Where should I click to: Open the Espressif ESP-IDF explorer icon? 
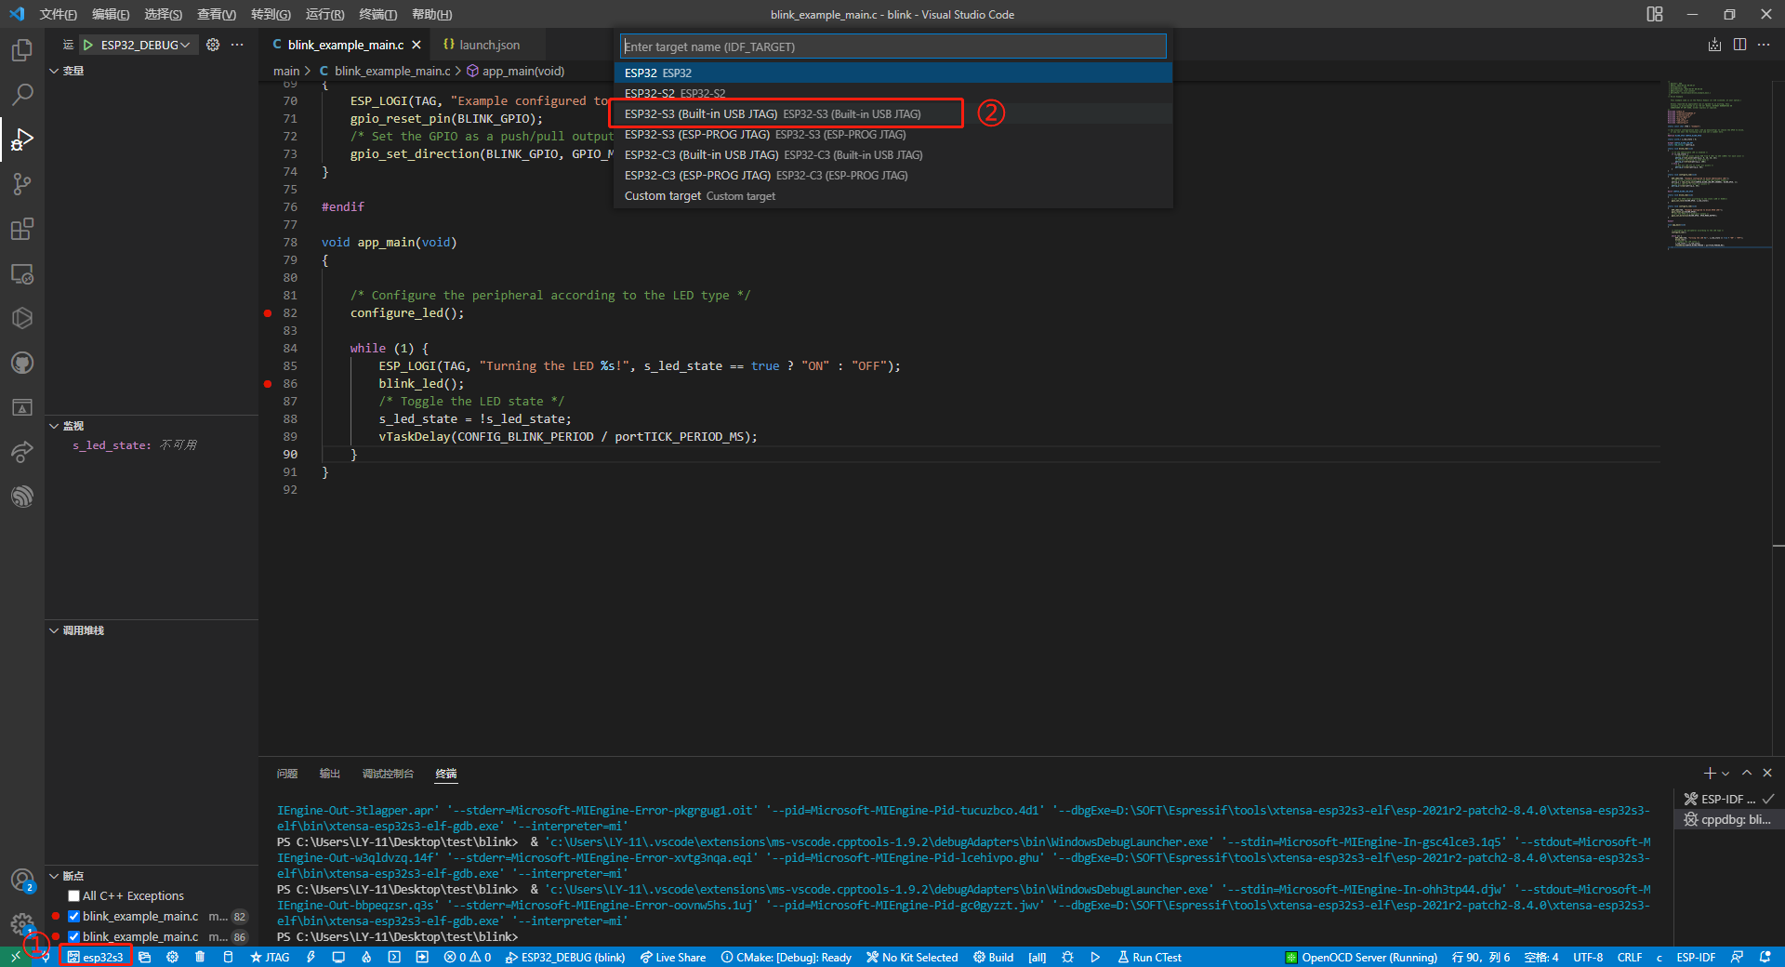(22, 497)
